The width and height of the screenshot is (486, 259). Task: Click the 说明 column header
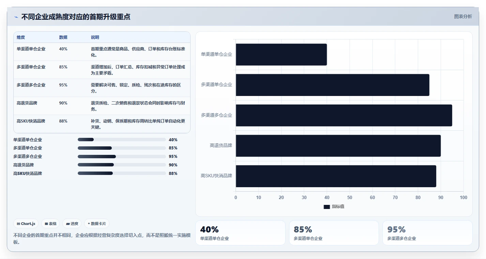(x=95, y=37)
